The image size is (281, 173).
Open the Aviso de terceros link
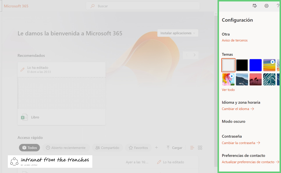[x=235, y=40]
